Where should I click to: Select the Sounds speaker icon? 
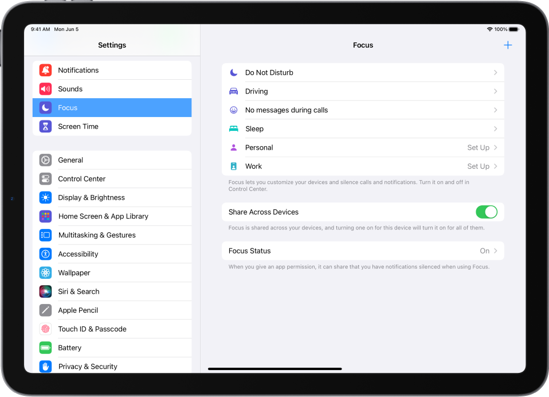[45, 89]
